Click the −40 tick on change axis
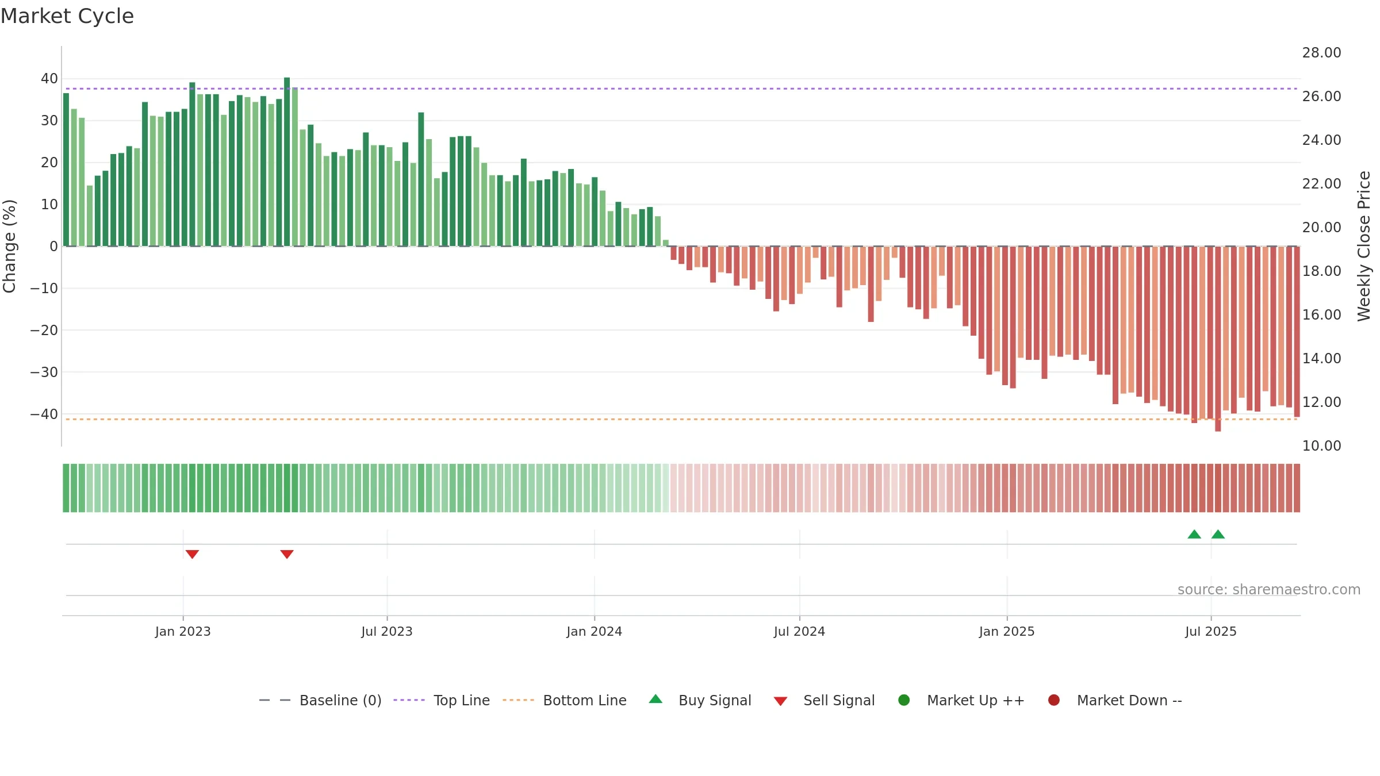The height and width of the screenshot is (776, 1380). [44, 414]
